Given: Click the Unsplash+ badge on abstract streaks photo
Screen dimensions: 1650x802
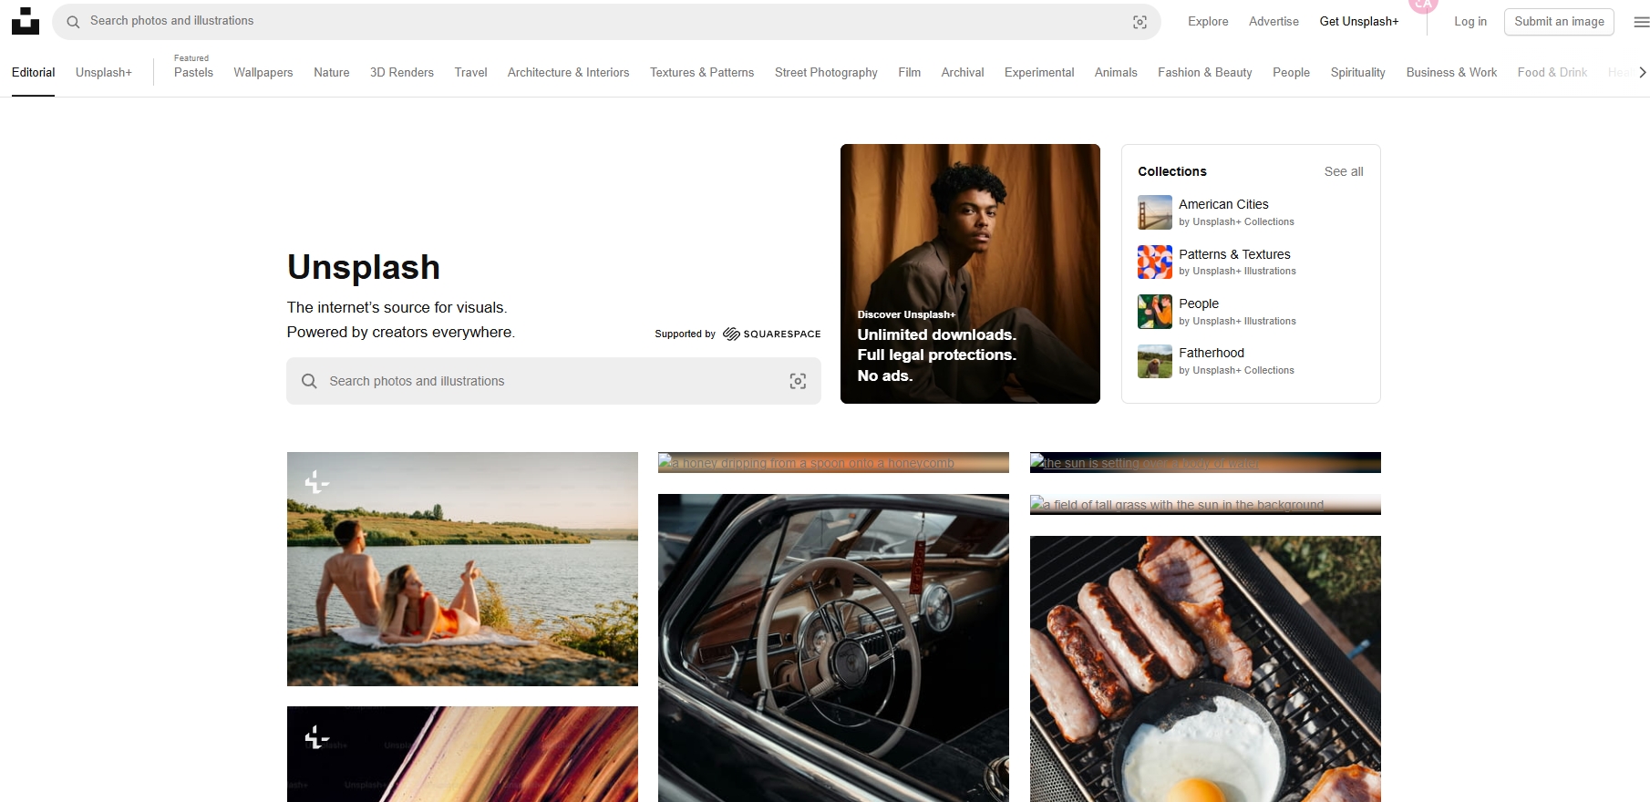Looking at the screenshot, I should pyautogui.click(x=316, y=736).
